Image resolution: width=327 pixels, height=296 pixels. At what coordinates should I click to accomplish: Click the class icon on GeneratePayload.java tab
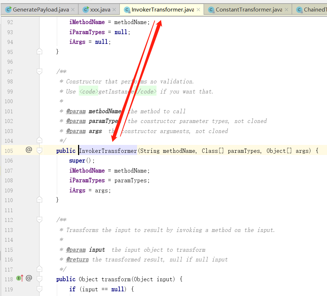(8, 10)
